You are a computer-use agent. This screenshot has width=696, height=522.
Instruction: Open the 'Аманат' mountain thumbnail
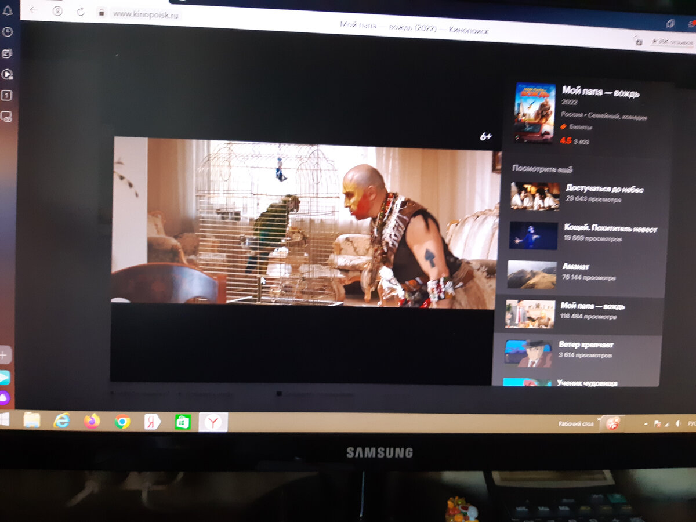coord(532,274)
